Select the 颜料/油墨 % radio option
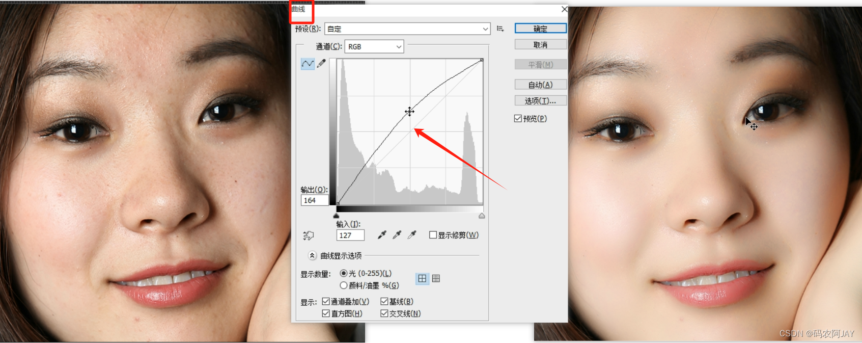The image size is (862, 343). pos(344,285)
